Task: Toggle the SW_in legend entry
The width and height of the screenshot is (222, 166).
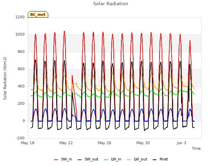Action: [x=63, y=159]
